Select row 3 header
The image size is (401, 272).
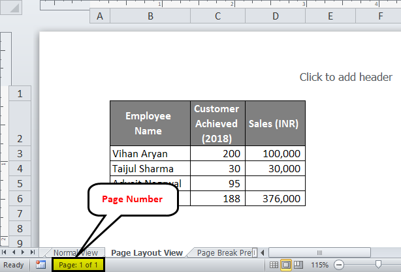pyautogui.click(x=20, y=153)
